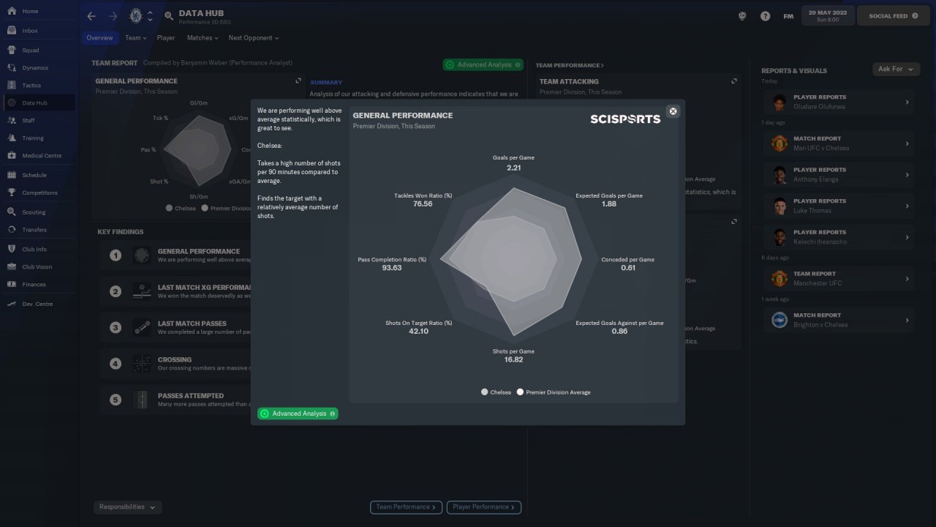
Task: Select the Data Hub sidebar icon
Action: (x=12, y=102)
